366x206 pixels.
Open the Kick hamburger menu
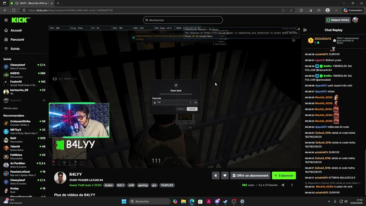tap(6, 20)
